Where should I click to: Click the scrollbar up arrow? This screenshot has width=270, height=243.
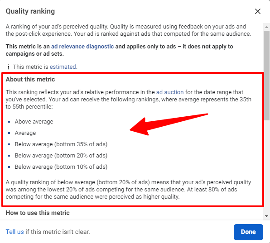[266, 27]
